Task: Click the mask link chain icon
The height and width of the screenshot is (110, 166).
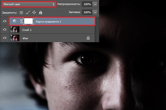Action: 21,21
